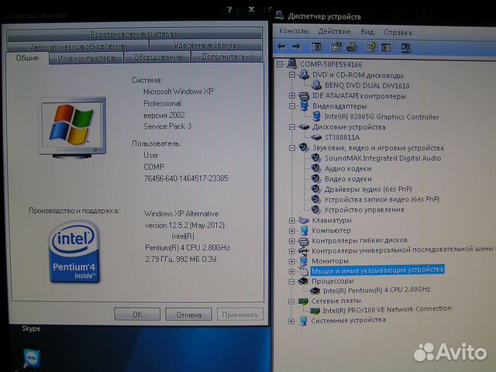
Task: Expand the Клавиатуры node
Action: pyautogui.click(x=291, y=220)
